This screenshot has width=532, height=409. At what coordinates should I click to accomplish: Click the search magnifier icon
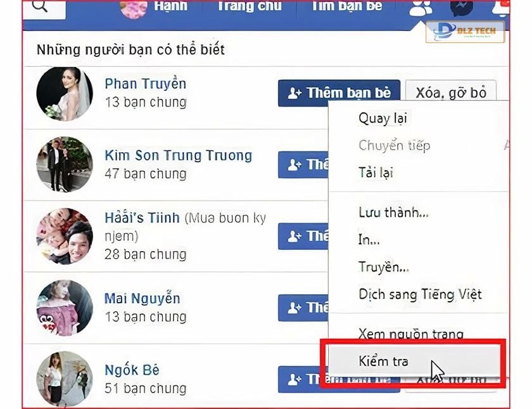tap(40, 6)
